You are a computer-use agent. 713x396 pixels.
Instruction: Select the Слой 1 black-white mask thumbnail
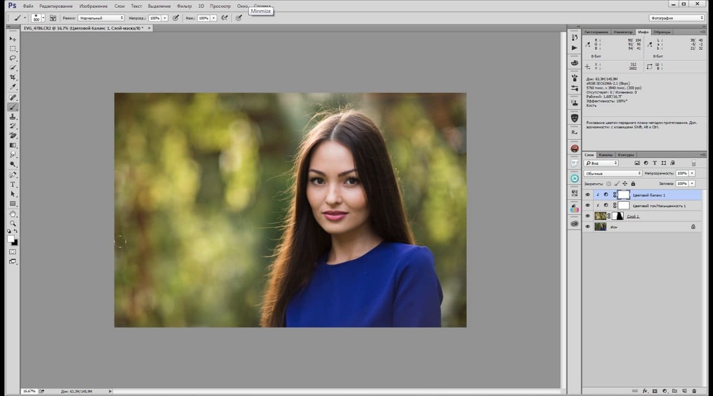(618, 216)
